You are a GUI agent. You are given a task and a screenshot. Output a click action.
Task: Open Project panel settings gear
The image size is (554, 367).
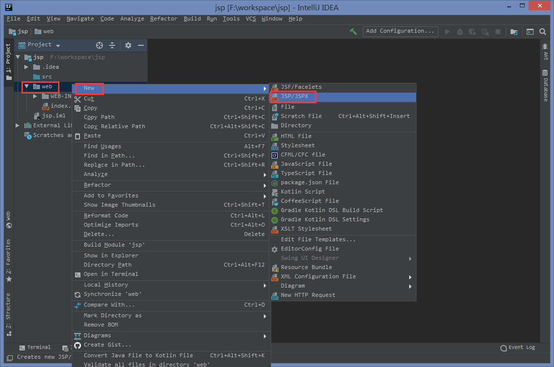tap(128, 45)
